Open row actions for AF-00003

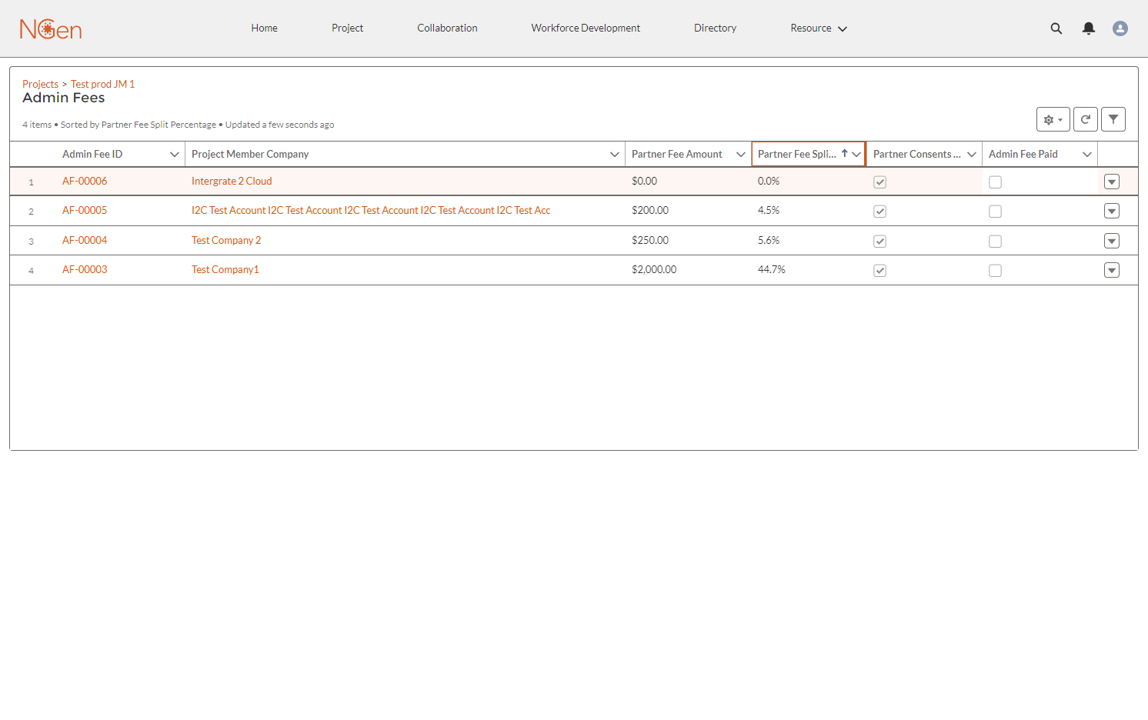click(1112, 270)
